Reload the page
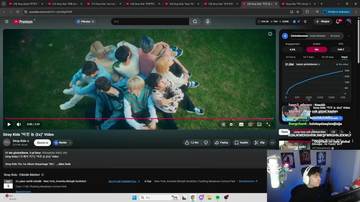The image size is (360, 202). [17, 12]
